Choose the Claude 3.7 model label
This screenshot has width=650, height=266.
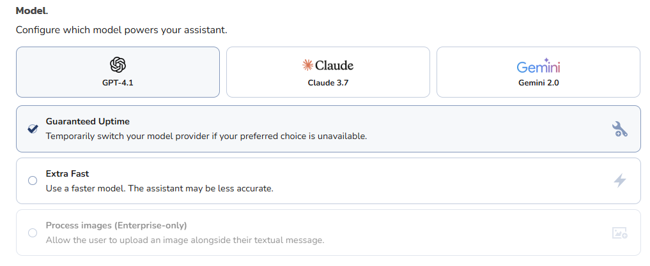pyautogui.click(x=328, y=83)
